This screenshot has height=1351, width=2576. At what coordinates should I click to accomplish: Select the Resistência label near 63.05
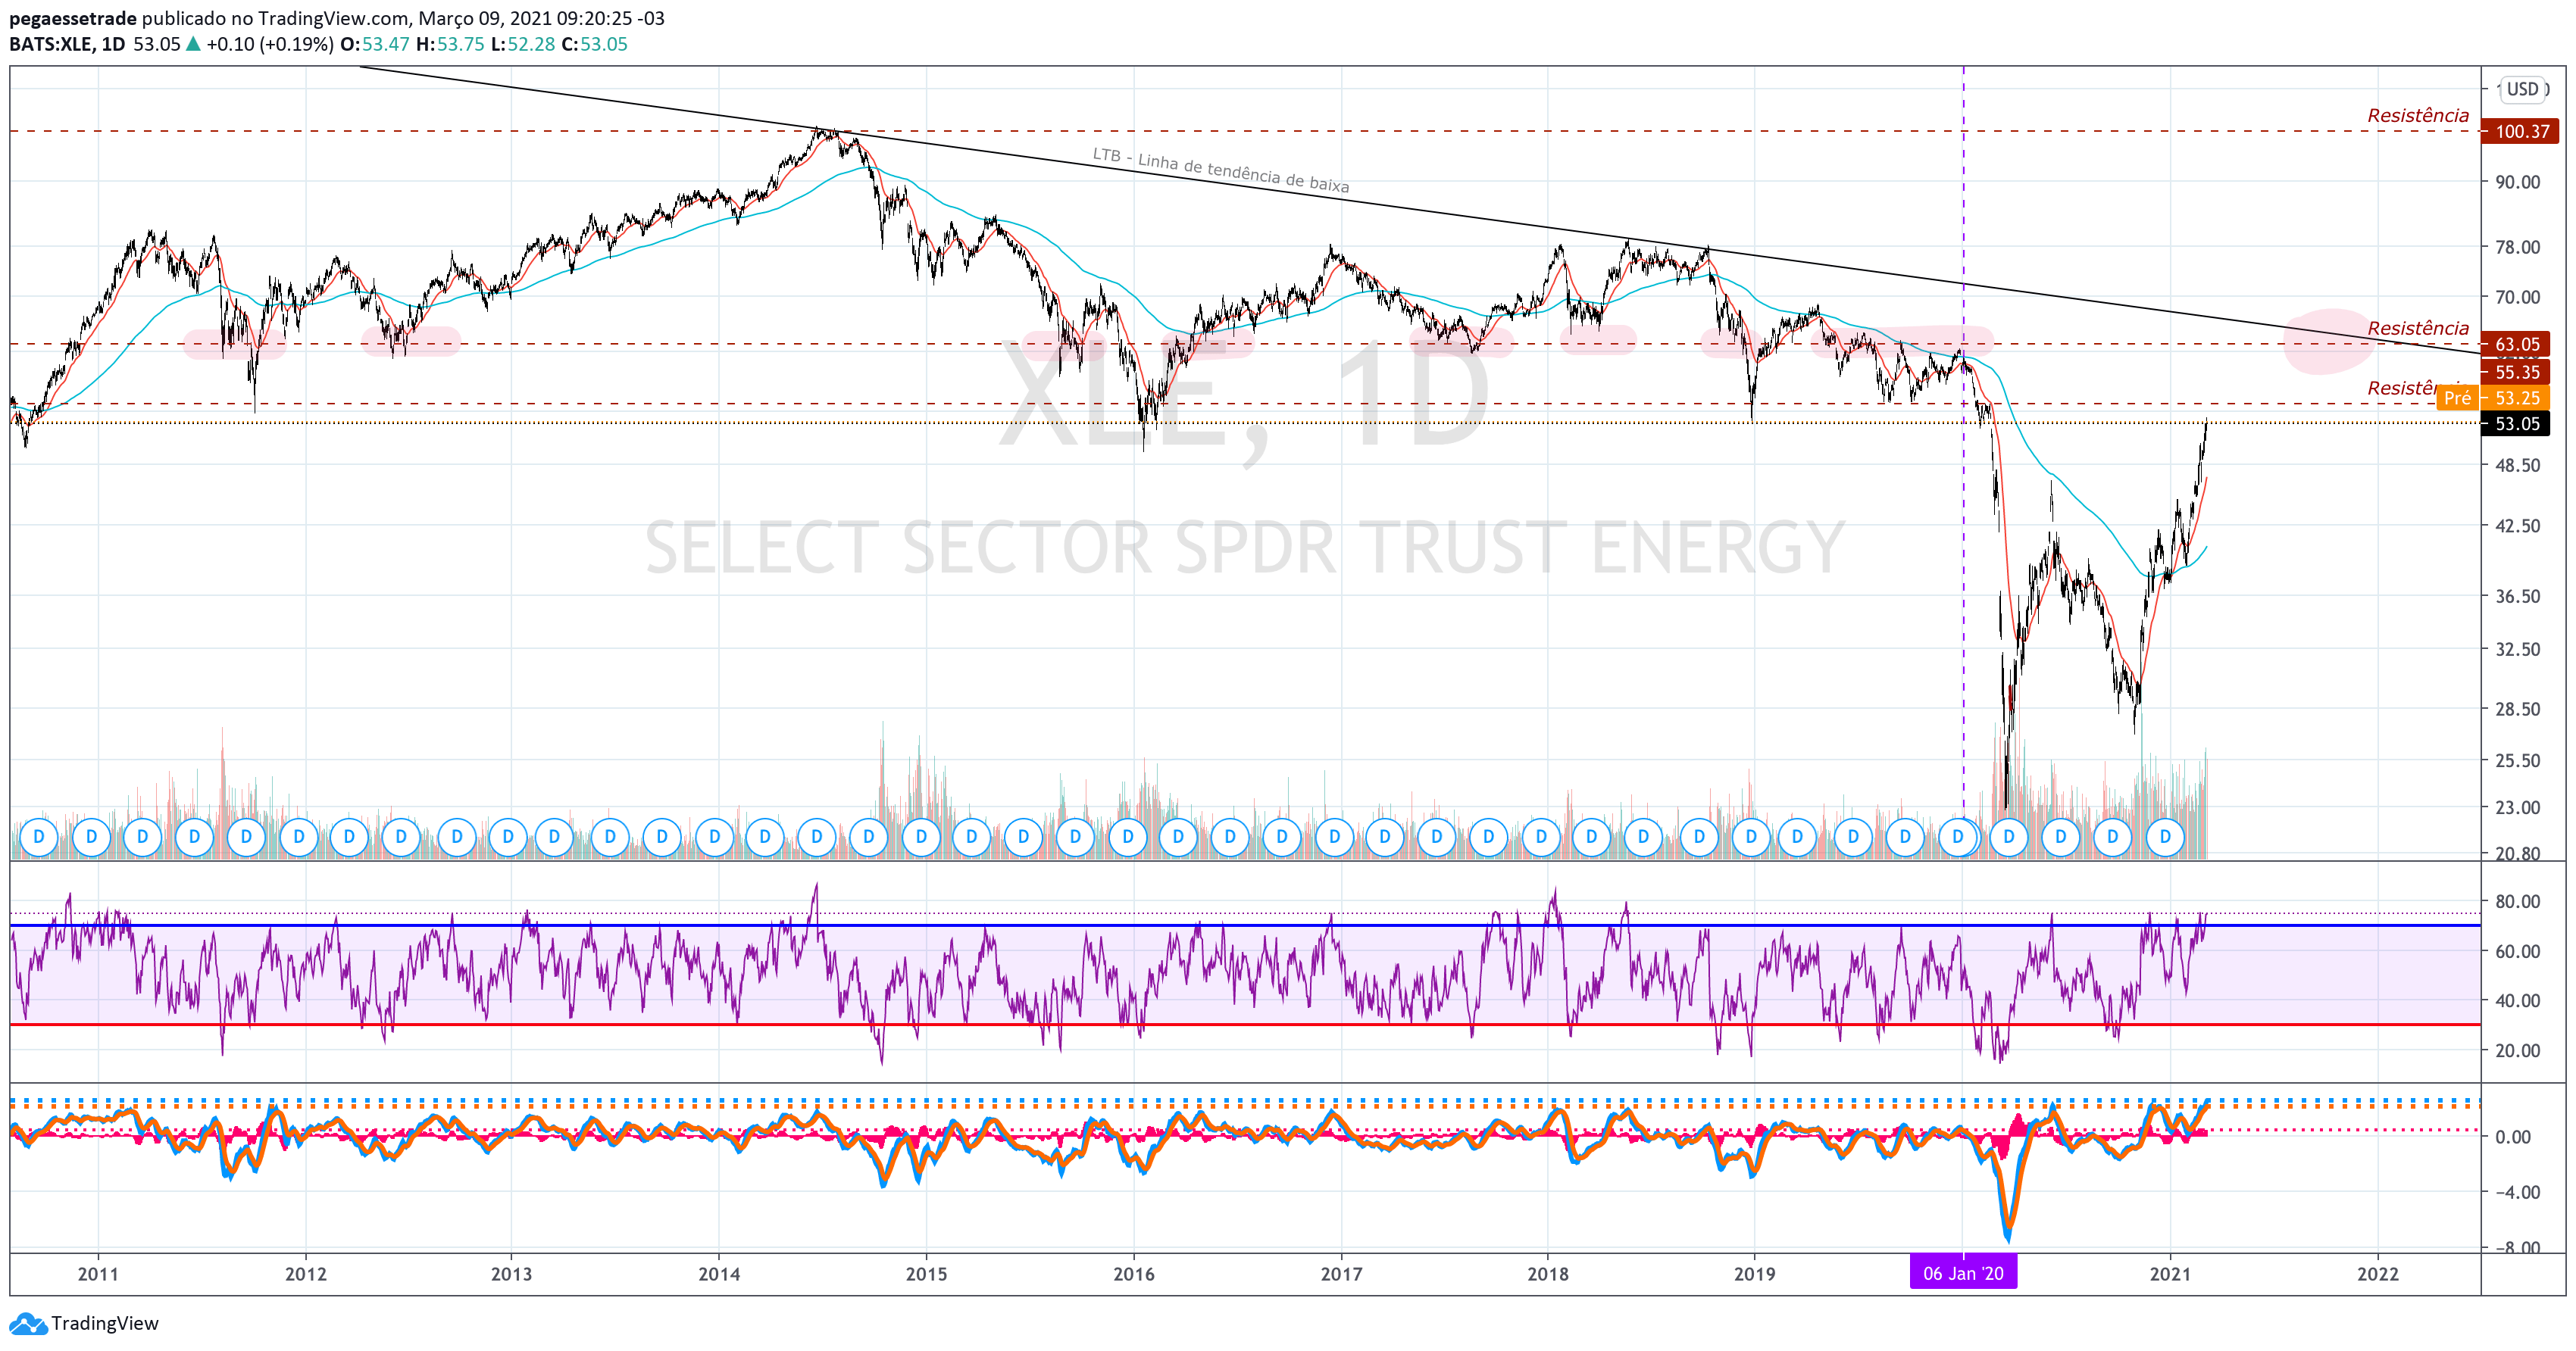[x=2418, y=328]
